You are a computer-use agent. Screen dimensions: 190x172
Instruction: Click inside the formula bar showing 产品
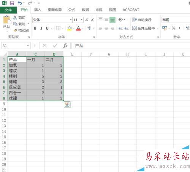click(x=131, y=46)
